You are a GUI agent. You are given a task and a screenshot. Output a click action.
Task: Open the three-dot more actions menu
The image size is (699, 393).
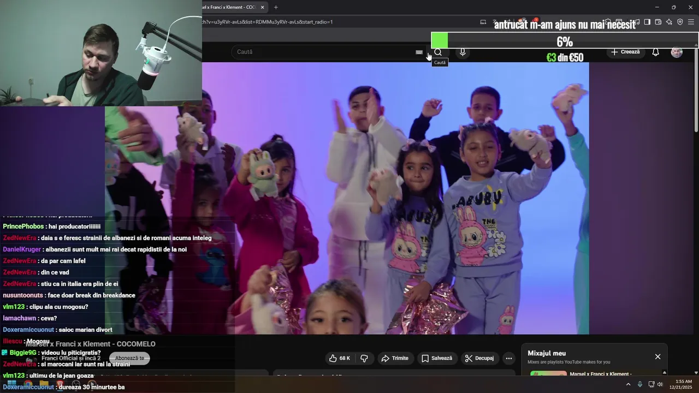point(509,358)
